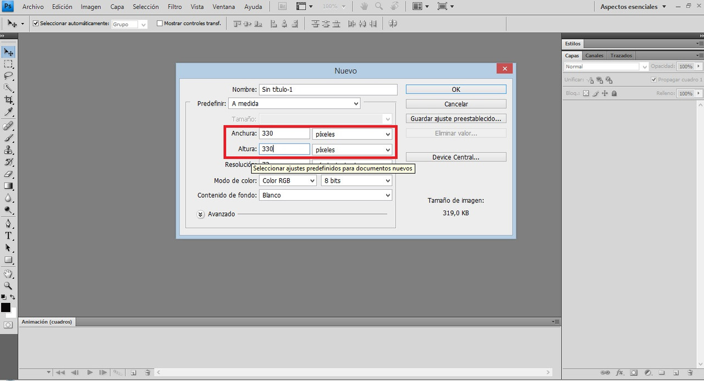Image resolution: width=704 pixels, height=381 pixels.
Task: Open the Aspectos esenciales workspace menu
Action: coord(632,7)
